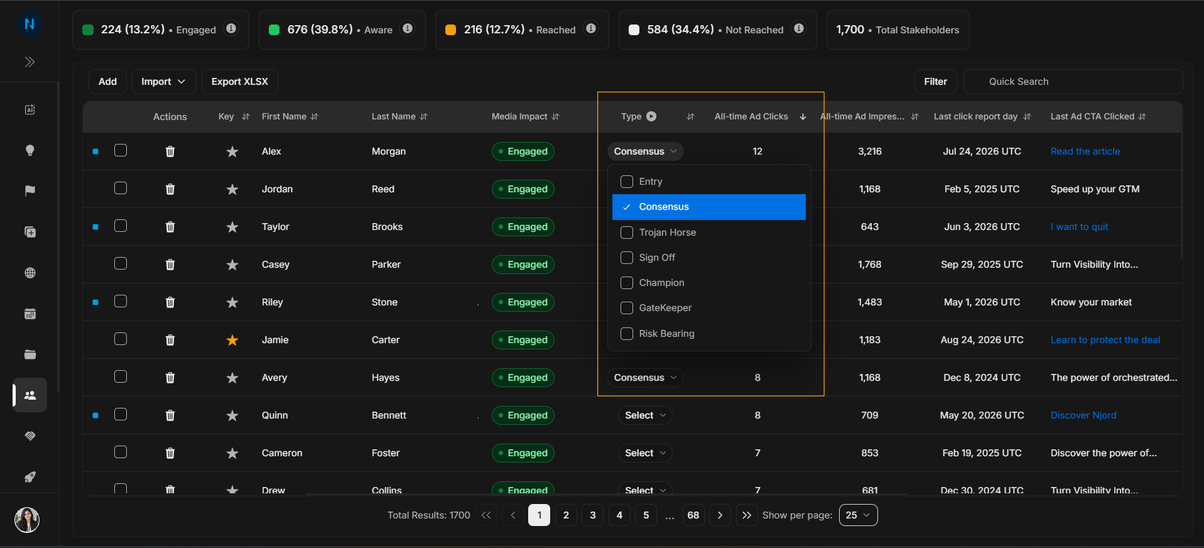Open Cameron Foster's type Select dropdown

click(645, 453)
